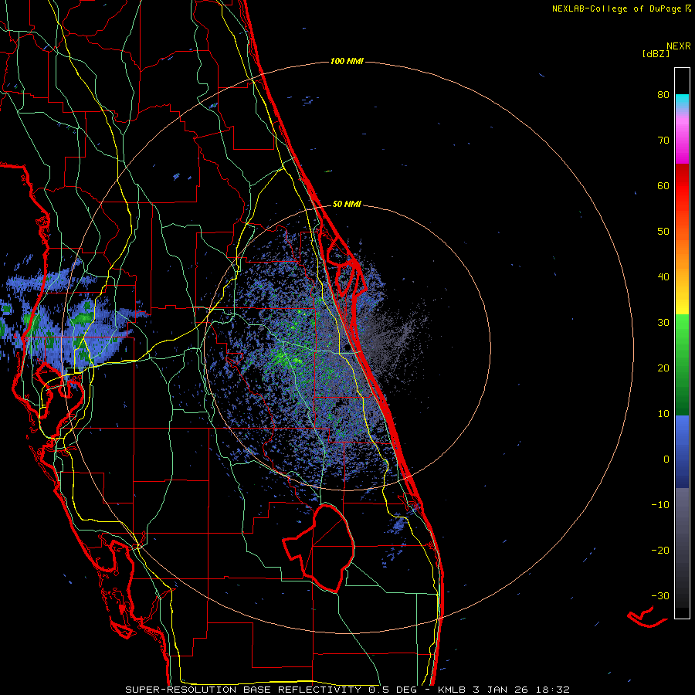The height and width of the screenshot is (695, 695).
Task: Click the 20 value on the dBZ scale
Action: click(x=663, y=368)
